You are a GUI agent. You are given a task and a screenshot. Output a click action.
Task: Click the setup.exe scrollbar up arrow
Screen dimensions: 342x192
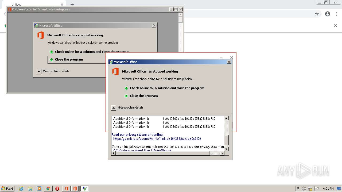[181, 15]
